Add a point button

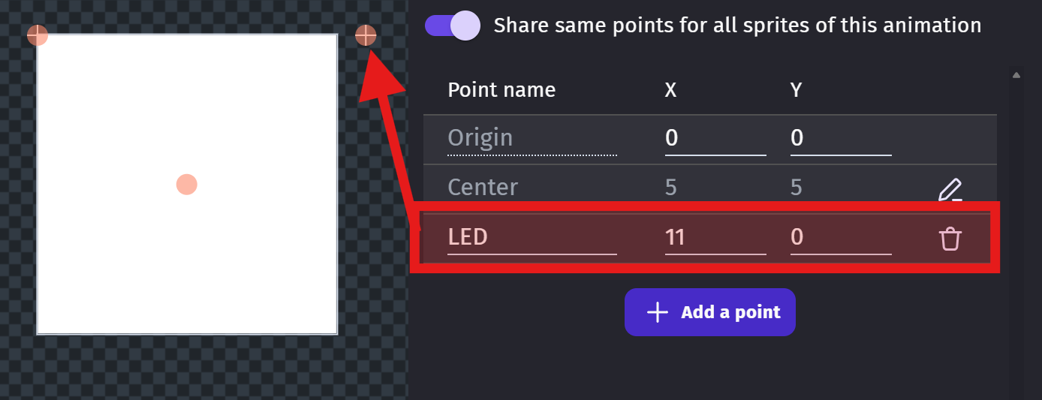710,312
